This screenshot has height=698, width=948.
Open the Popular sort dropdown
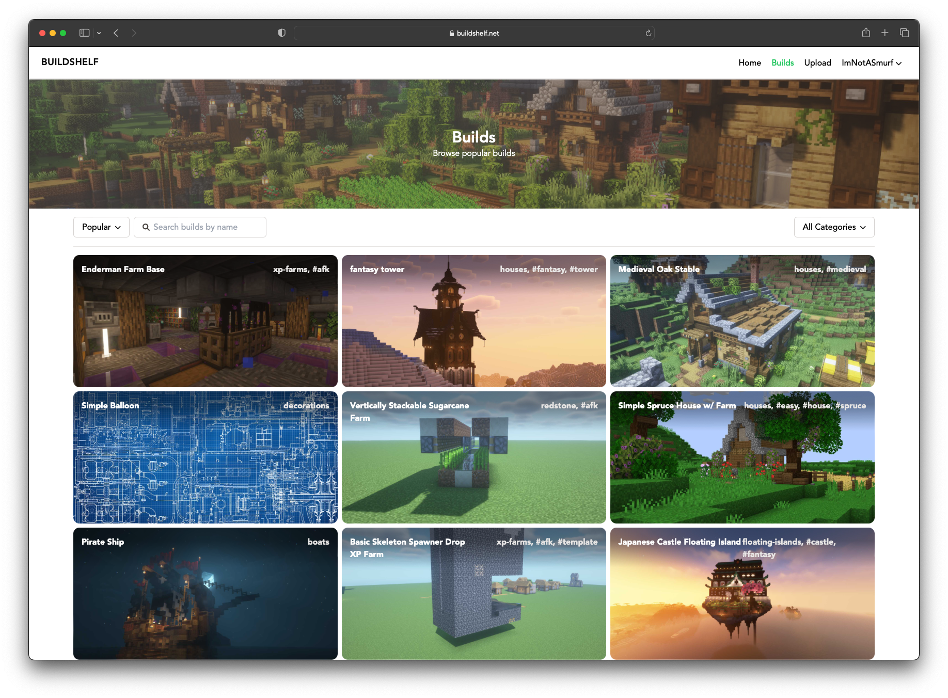point(101,227)
